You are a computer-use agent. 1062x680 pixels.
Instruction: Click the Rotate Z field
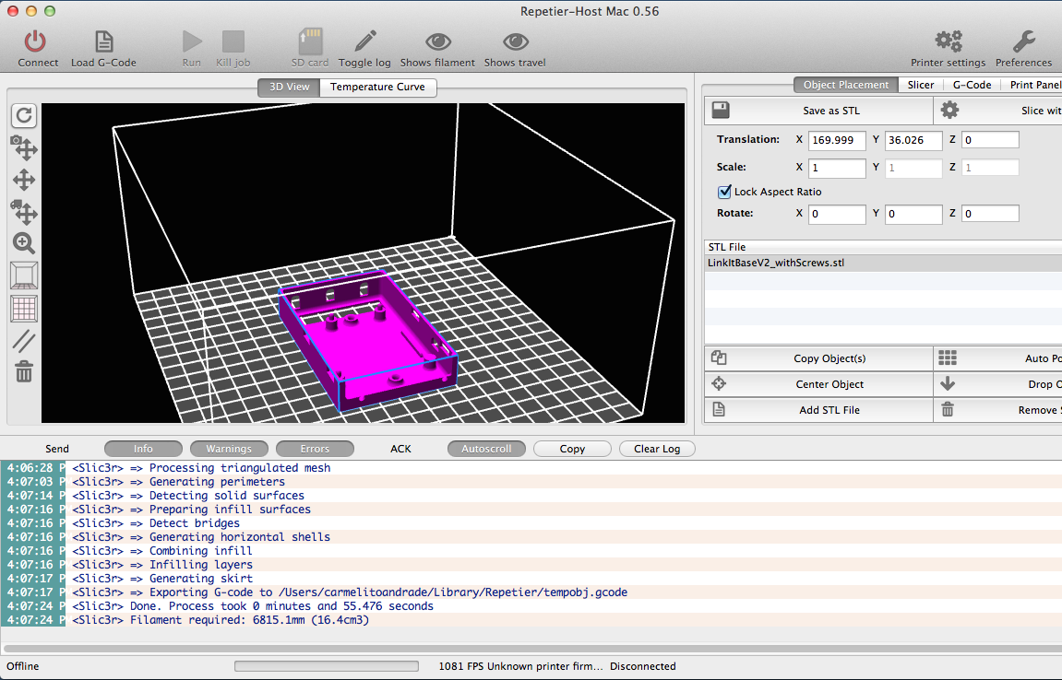coord(990,214)
